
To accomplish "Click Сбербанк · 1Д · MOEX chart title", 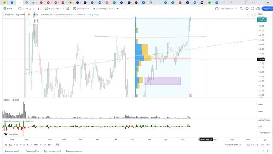I will click(x=15, y=15).
